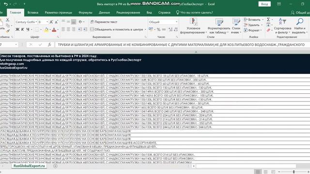Screen dimensions: 310x174
Task: Open Найти и выделить menu
Action: click(x=300, y=26)
